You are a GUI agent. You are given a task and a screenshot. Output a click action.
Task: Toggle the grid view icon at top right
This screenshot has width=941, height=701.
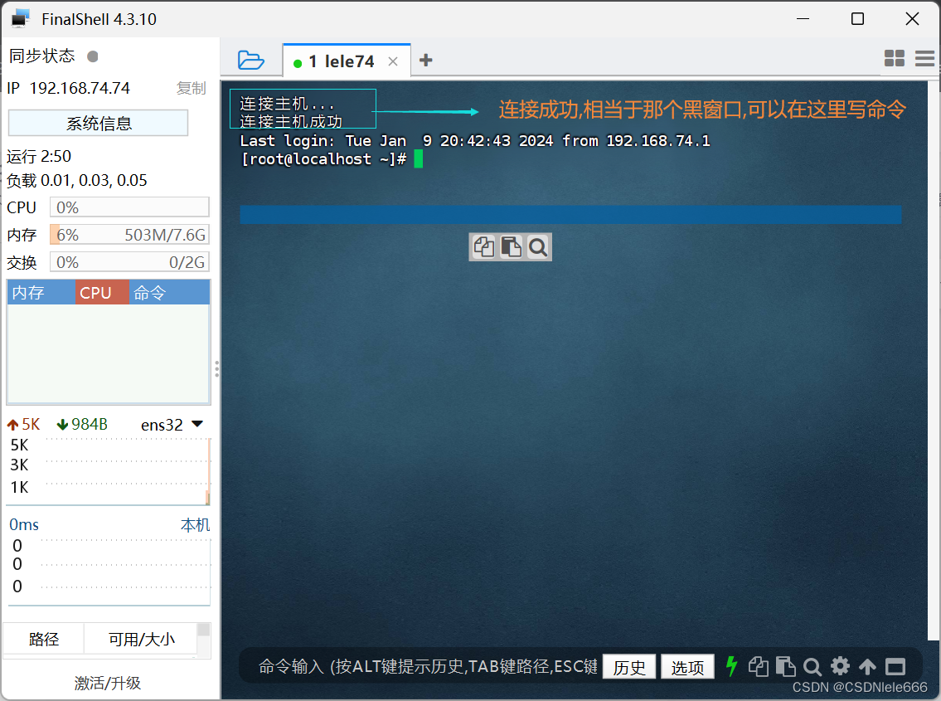895,58
